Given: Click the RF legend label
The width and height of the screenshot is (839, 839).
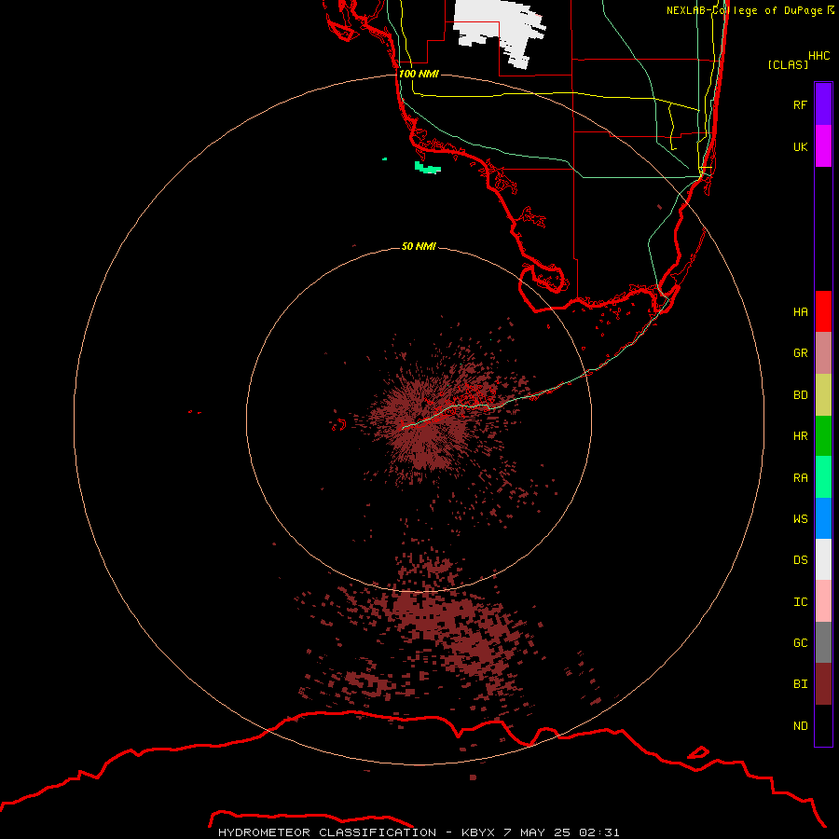Looking at the screenshot, I should 800,104.
